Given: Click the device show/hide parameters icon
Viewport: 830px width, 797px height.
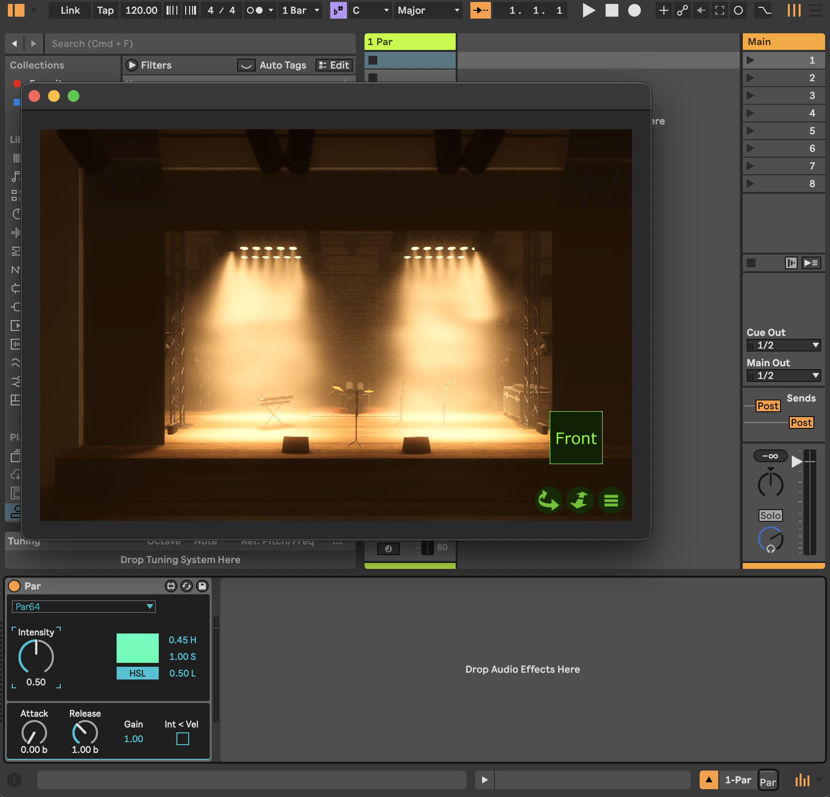Looking at the screenshot, I should [x=171, y=586].
